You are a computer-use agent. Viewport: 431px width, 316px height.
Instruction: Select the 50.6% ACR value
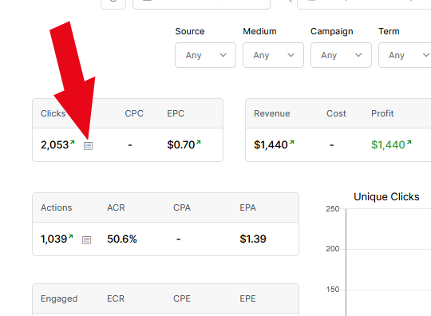click(122, 239)
